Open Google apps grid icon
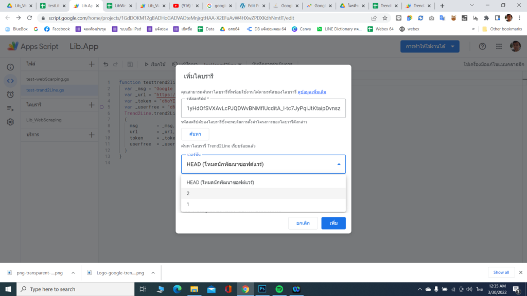Image resolution: width=527 pixels, height=296 pixels. pos(499,46)
